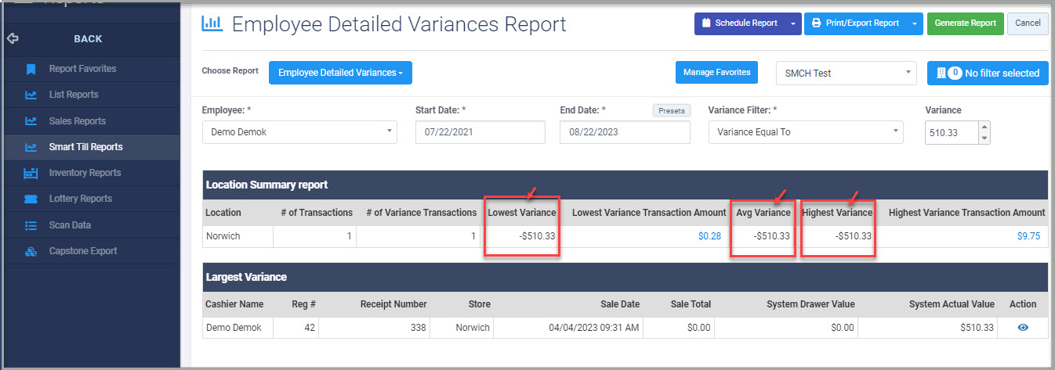
Task: Click the eye icon in Action column
Action: 1022,328
